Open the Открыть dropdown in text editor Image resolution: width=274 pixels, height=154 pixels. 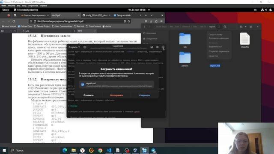click(74, 47)
